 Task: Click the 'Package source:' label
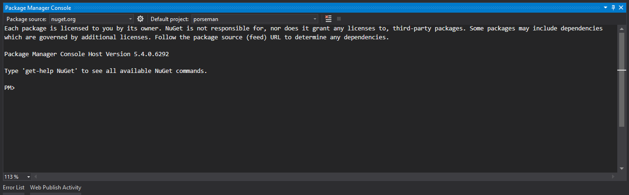click(x=26, y=19)
